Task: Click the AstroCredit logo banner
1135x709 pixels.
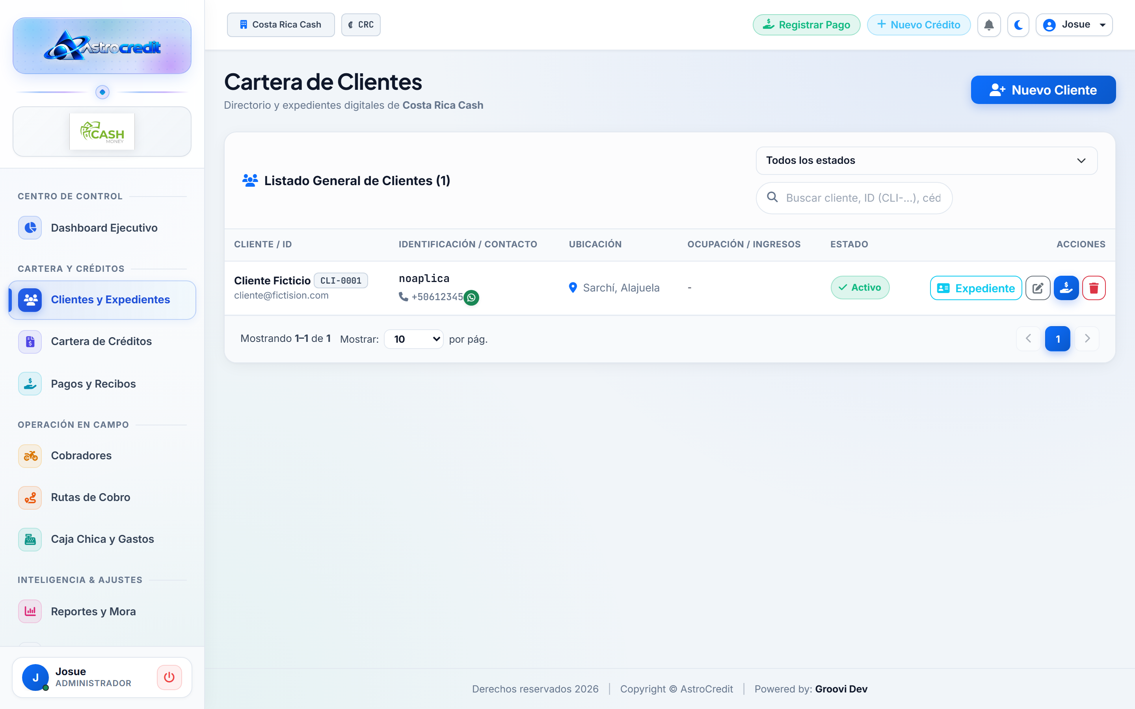Action: pos(102,46)
